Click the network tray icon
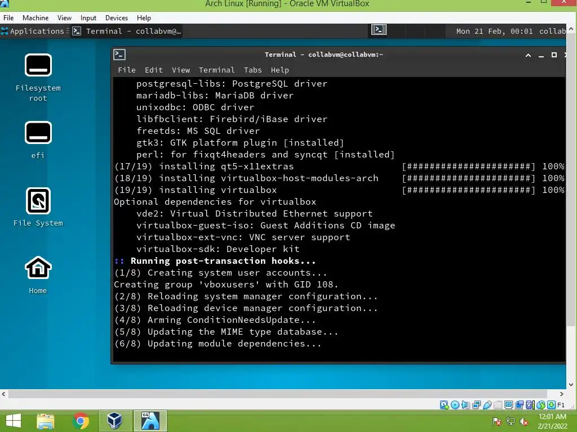The image size is (577, 432). [x=511, y=421]
